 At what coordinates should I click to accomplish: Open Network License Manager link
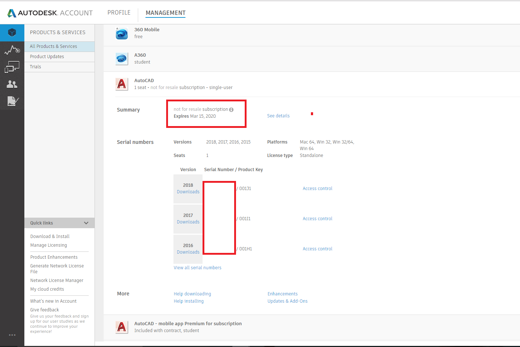tap(57, 281)
